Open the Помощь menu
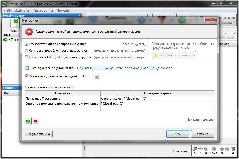239x159 pixels. pyautogui.click(x=63, y=11)
